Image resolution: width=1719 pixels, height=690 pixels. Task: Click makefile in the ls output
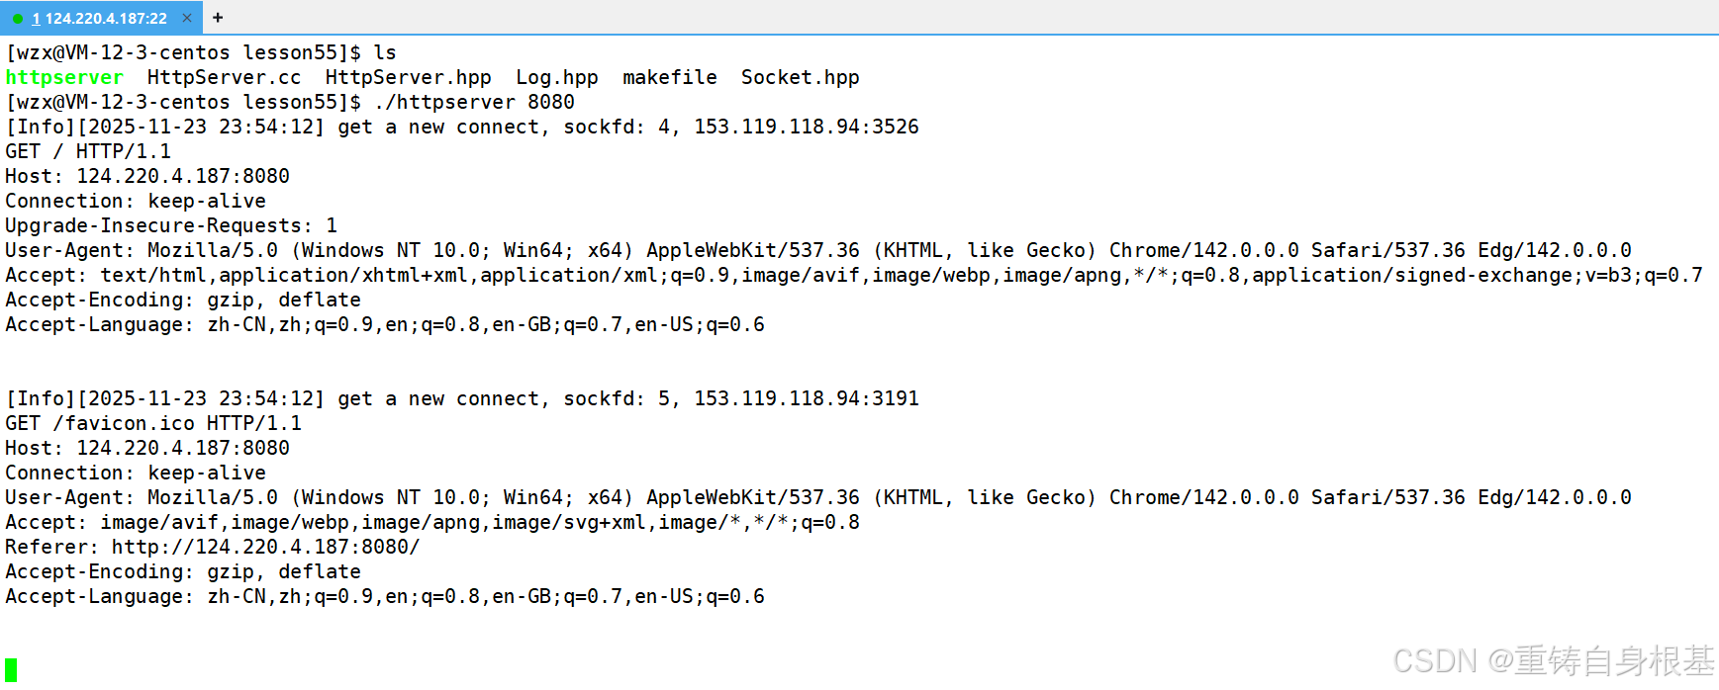669,77
